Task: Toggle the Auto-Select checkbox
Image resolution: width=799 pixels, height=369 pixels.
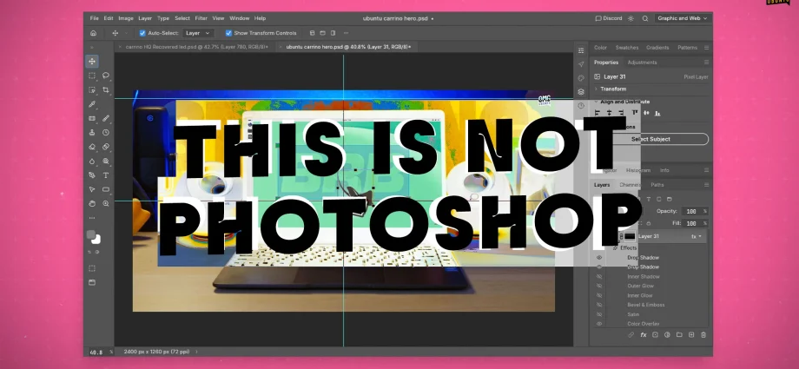Action: (x=142, y=33)
